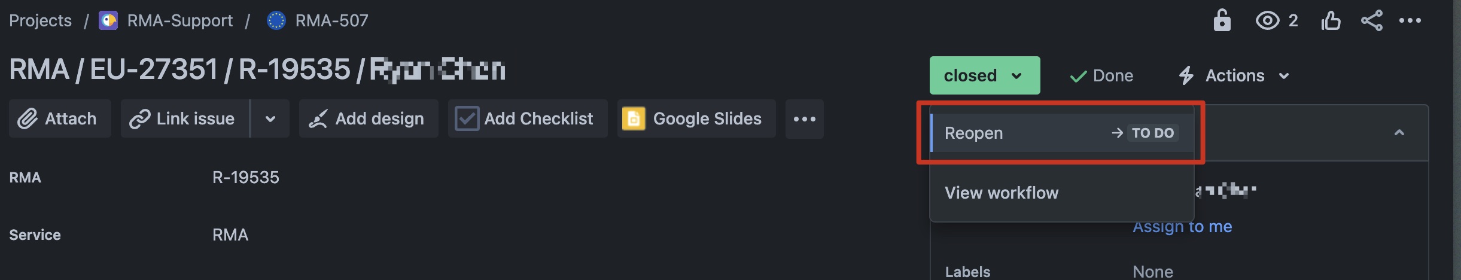Open the top-right more actions ellipsis
1461x280 pixels.
(1410, 20)
